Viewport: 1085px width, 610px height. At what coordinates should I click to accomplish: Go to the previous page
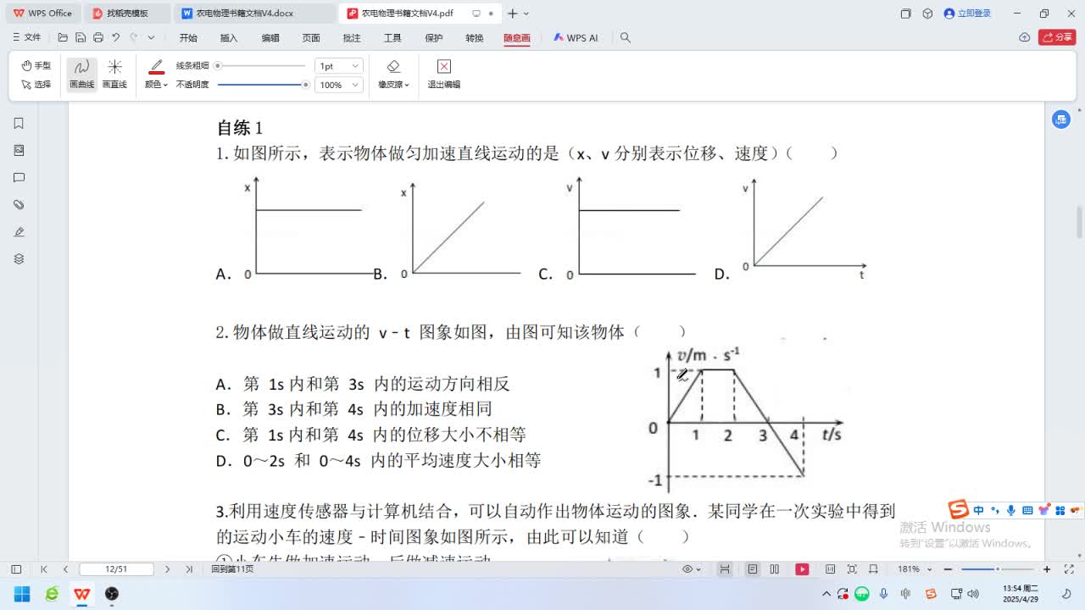coord(65,569)
